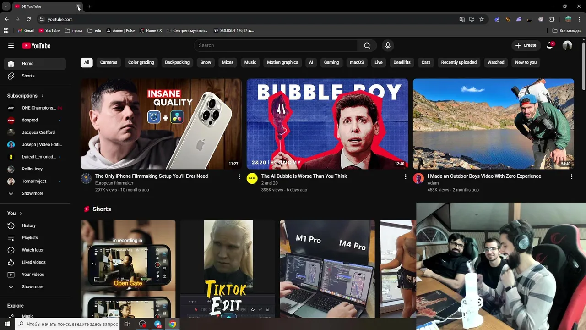This screenshot has height=330, width=586.
Task: Expand the Subscriptions section chevron
Action: [x=43, y=96]
